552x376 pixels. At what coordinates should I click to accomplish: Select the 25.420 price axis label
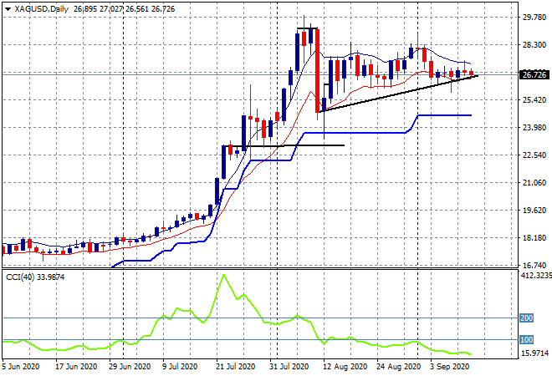534,100
